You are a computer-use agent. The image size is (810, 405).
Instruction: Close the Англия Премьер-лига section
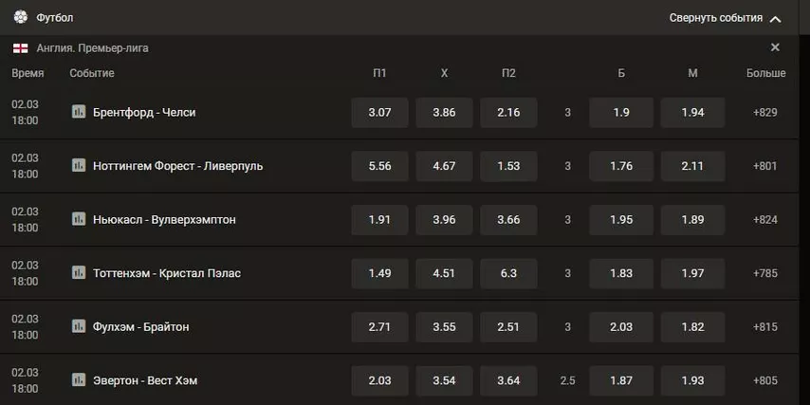tap(775, 47)
